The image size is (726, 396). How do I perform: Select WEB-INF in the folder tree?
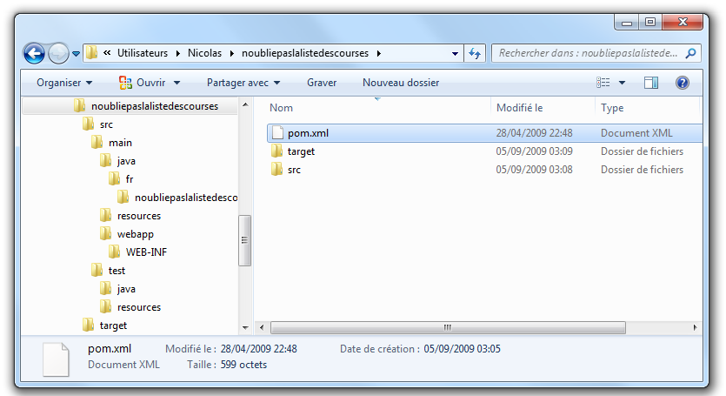[x=146, y=252]
